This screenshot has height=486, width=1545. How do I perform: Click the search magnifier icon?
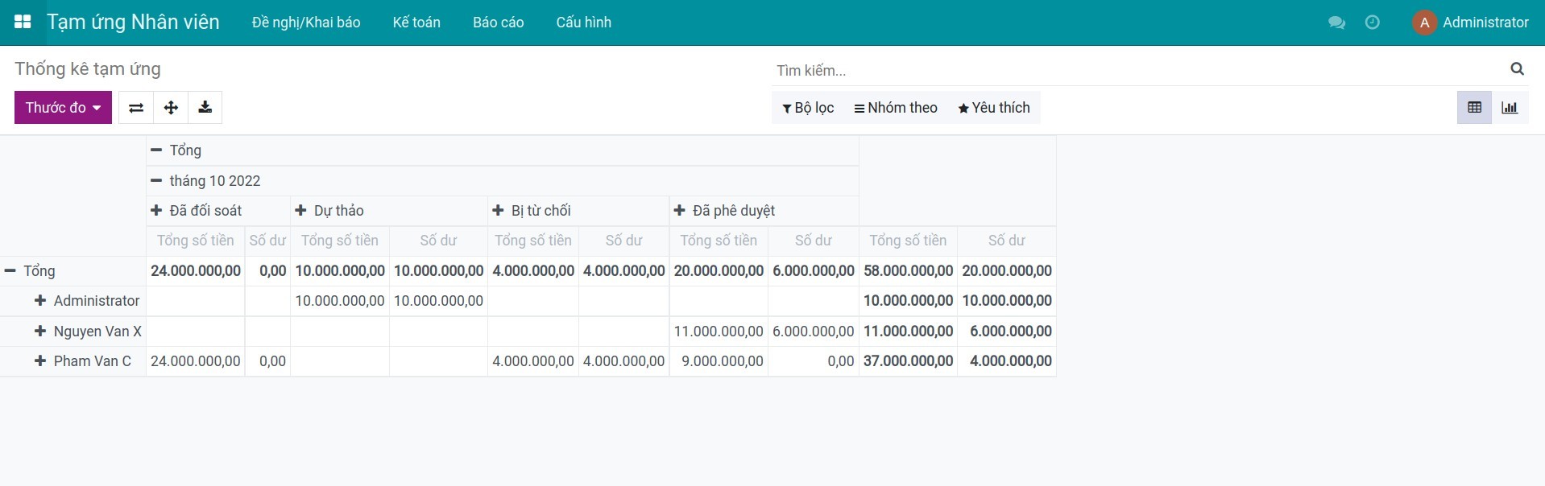[x=1517, y=69]
